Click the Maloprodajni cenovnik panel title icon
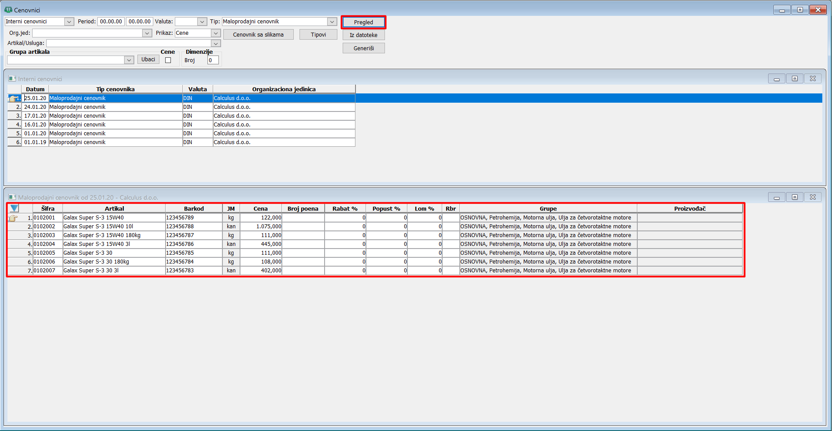This screenshot has width=832, height=431. coord(12,197)
